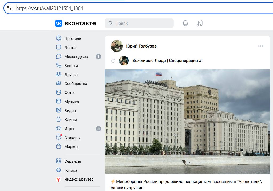Click the Стикеры smiley icon
This screenshot has width=273, height=191.
[59, 137]
